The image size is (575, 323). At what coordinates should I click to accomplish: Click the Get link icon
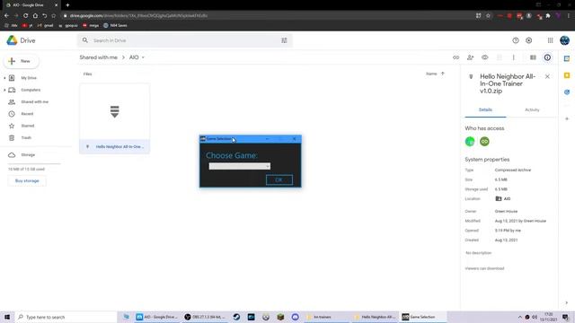[456, 57]
